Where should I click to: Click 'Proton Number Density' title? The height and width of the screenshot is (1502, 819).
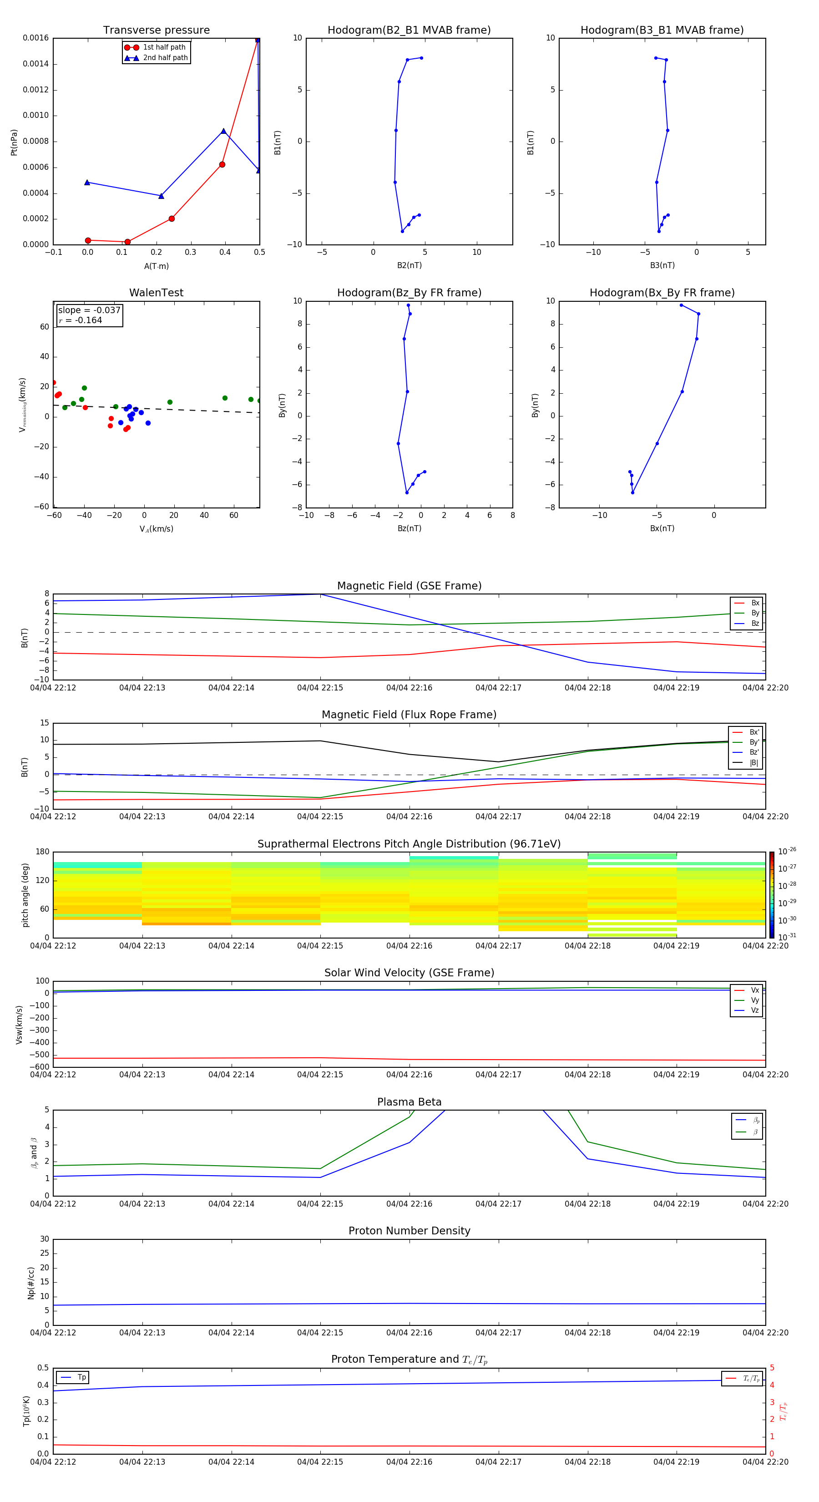[x=409, y=1231]
